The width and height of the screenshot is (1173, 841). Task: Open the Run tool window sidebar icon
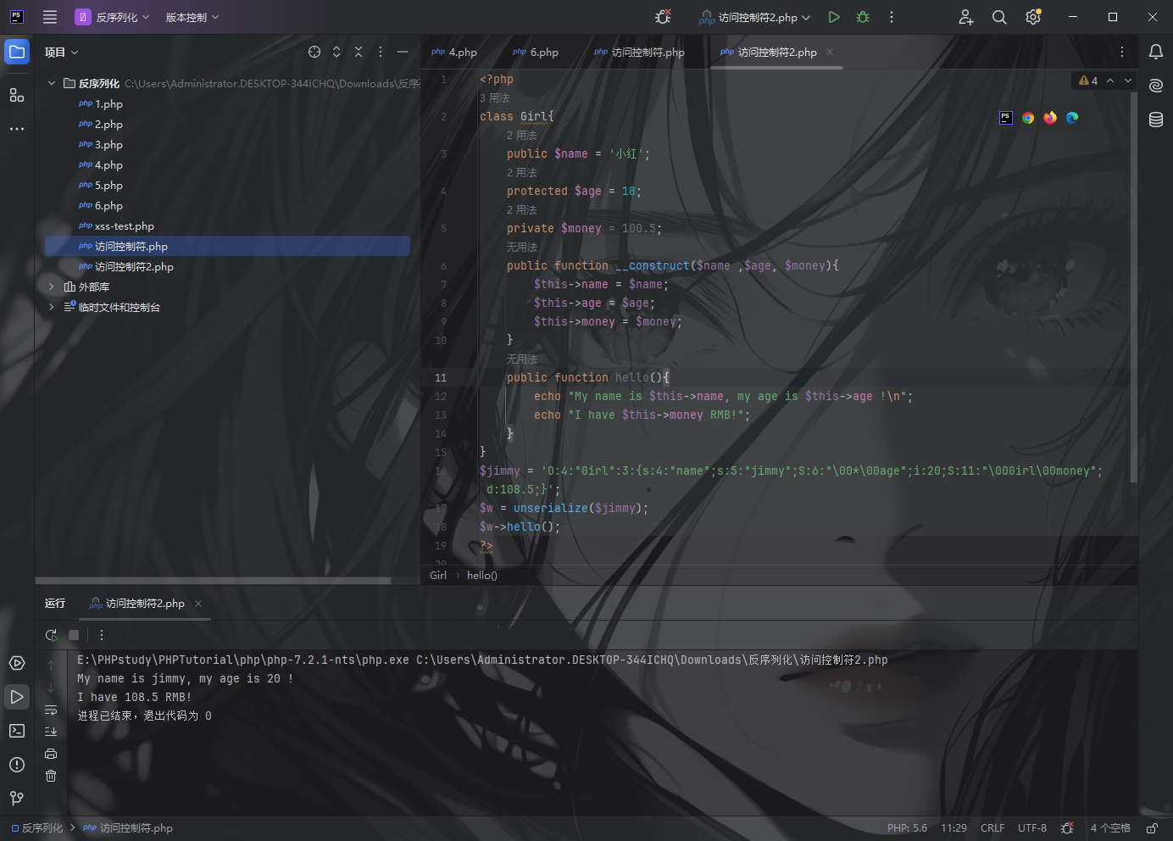point(17,697)
